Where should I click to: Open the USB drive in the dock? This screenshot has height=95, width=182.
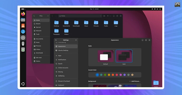tap(23, 44)
